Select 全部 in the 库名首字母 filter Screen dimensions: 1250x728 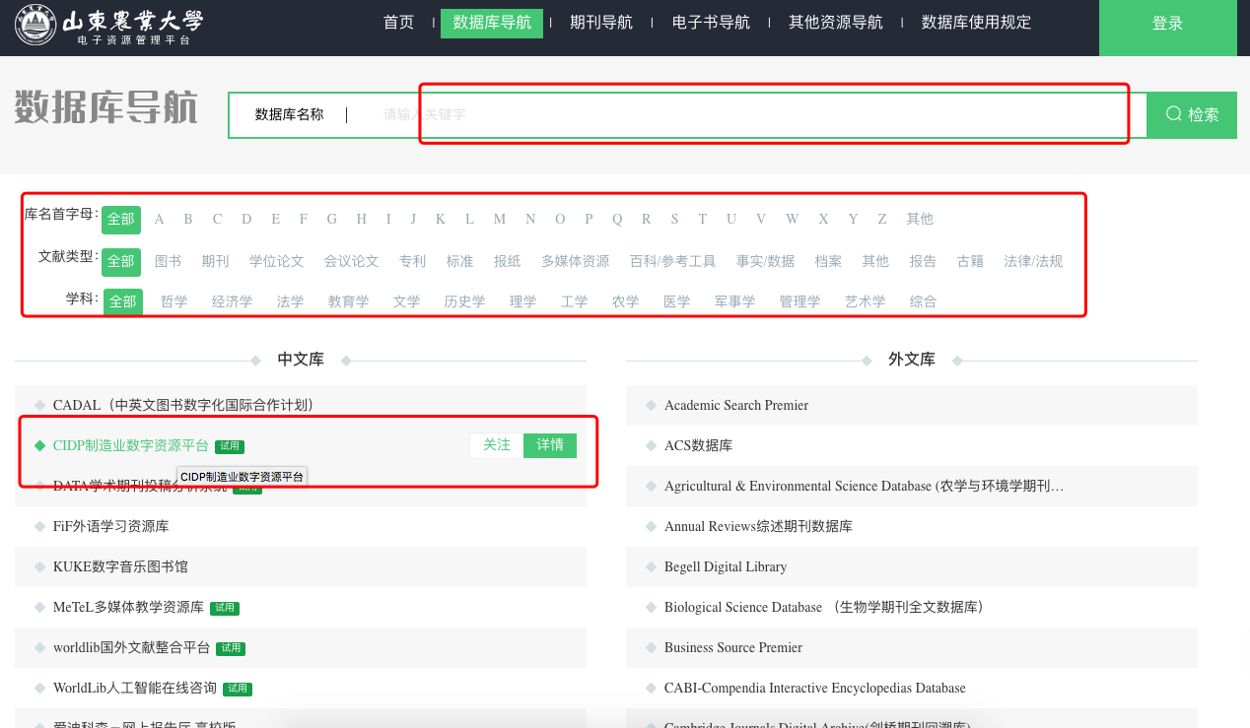[121, 220]
